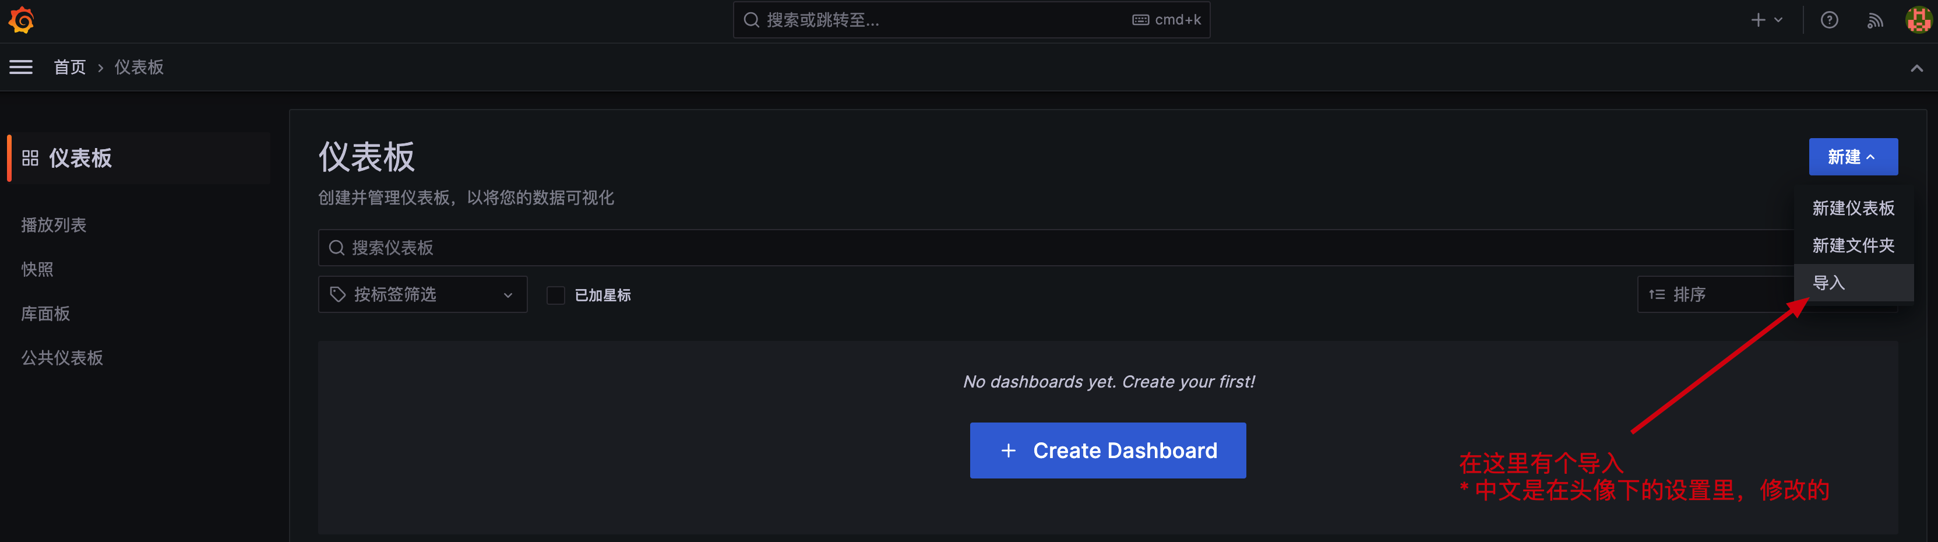Choose 新建文件夹 from the menu
Screen dimensions: 1938x542
(1853, 245)
